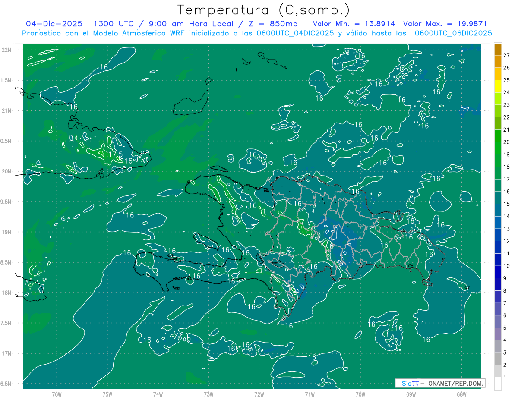This screenshot has width=518, height=400.
Task: Click the white legend swatch below label 1
Action: point(498,384)
